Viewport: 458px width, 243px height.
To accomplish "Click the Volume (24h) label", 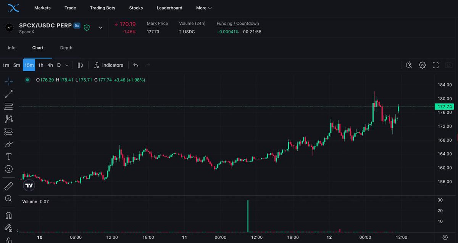I will click(192, 24).
